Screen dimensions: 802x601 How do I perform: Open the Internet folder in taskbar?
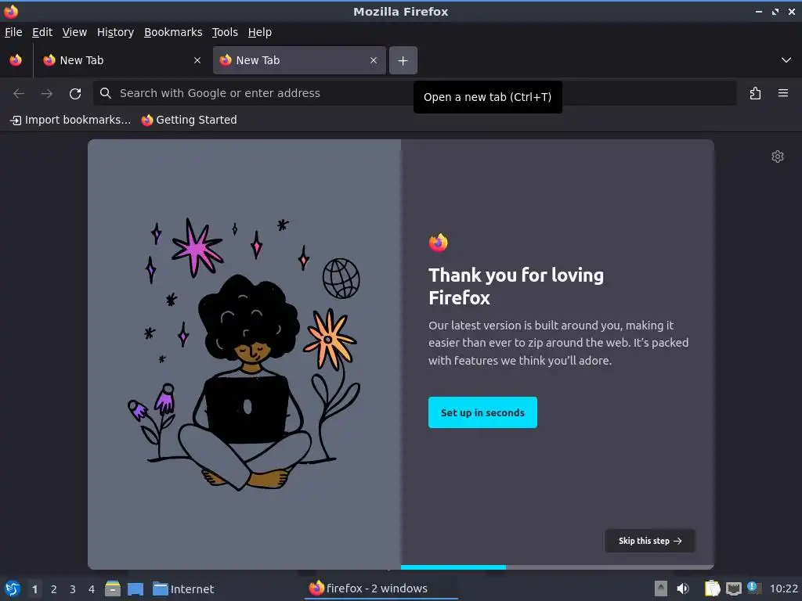[x=183, y=588]
